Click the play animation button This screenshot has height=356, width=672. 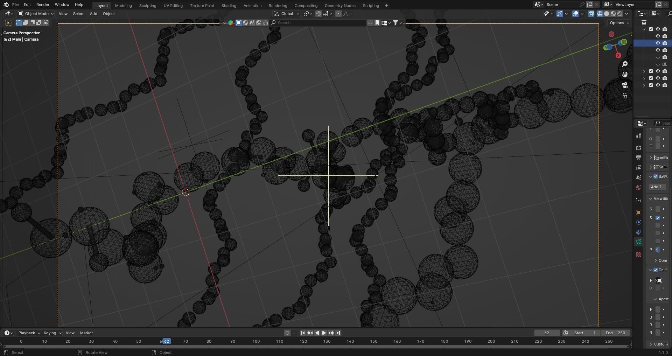pyautogui.click(x=324, y=333)
